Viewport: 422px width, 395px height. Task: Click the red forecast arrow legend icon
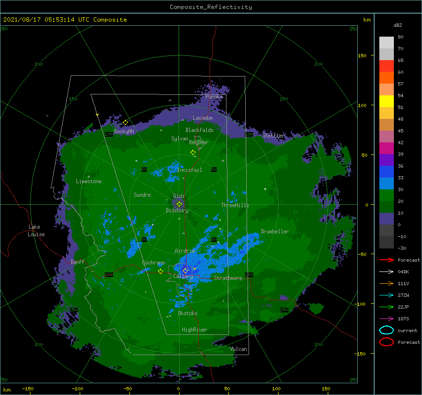click(386, 260)
